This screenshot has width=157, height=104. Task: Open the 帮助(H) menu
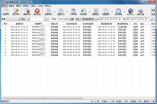point(48,6)
